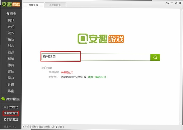Open the 儿童 category

coord(11,91)
